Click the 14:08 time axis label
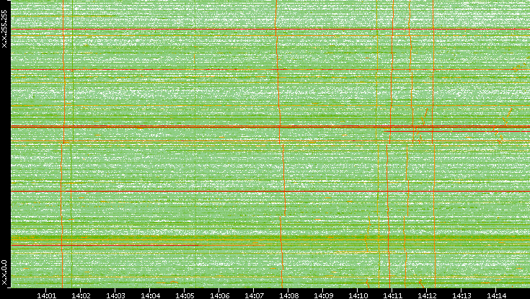The width and height of the screenshot is (530, 299). pos(288,296)
